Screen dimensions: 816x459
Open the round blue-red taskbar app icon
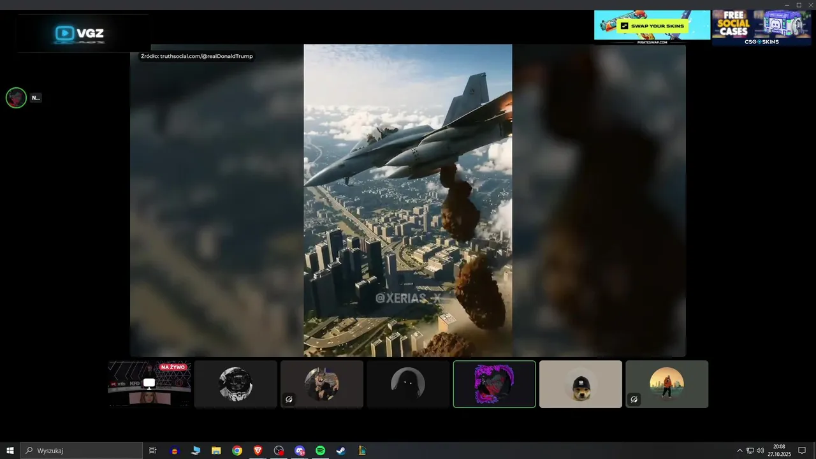pyautogui.click(x=175, y=451)
